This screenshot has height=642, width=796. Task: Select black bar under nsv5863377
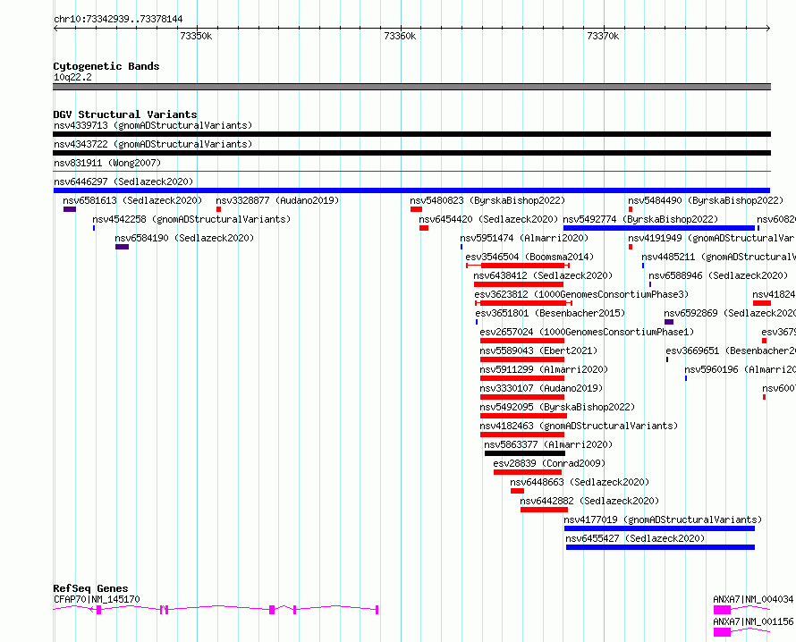525,453
